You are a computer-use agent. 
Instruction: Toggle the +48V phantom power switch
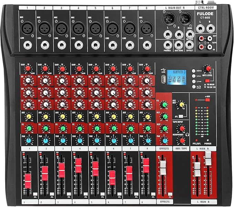tap(207, 100)
